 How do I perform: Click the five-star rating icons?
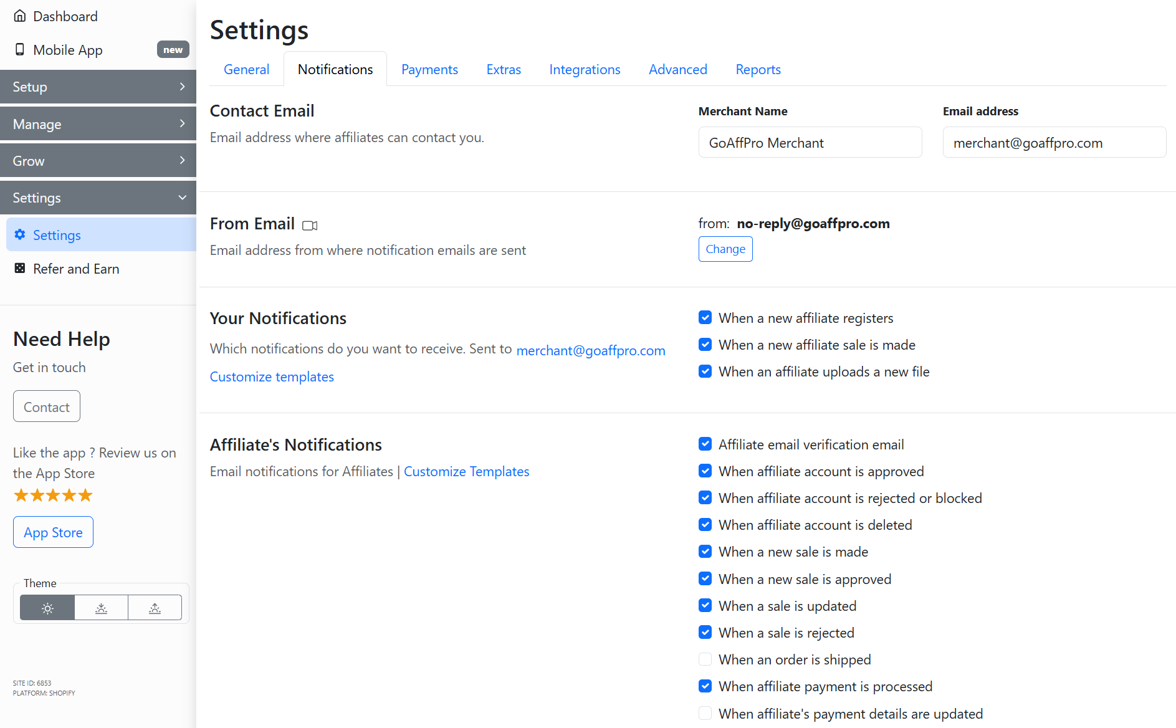53,496
